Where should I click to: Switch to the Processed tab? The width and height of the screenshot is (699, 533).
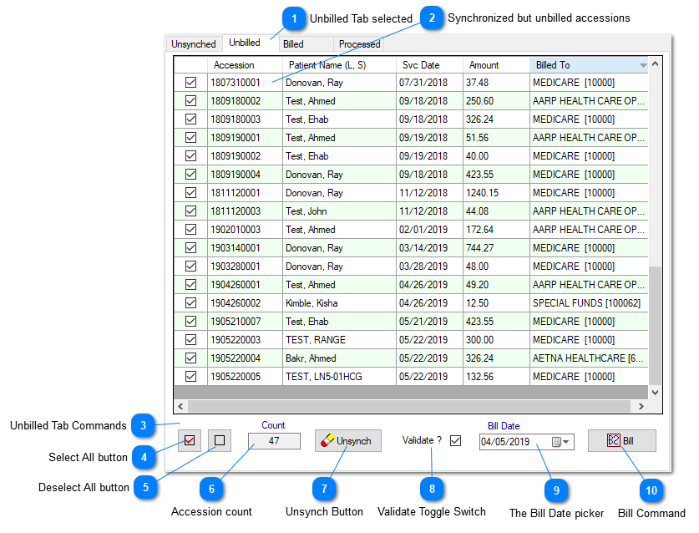coord(359,43)
